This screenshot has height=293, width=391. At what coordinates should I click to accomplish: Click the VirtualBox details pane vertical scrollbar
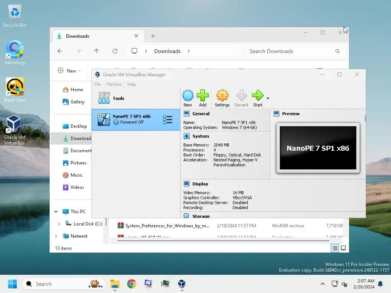365,119
